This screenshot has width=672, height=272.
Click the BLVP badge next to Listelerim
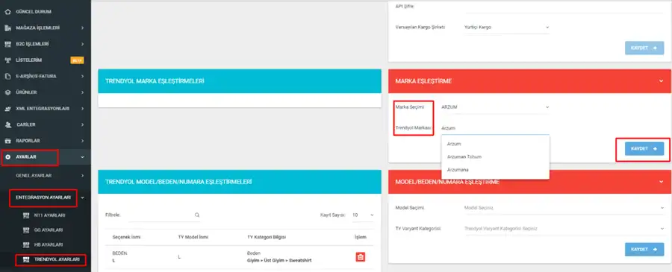coord(77,60)
